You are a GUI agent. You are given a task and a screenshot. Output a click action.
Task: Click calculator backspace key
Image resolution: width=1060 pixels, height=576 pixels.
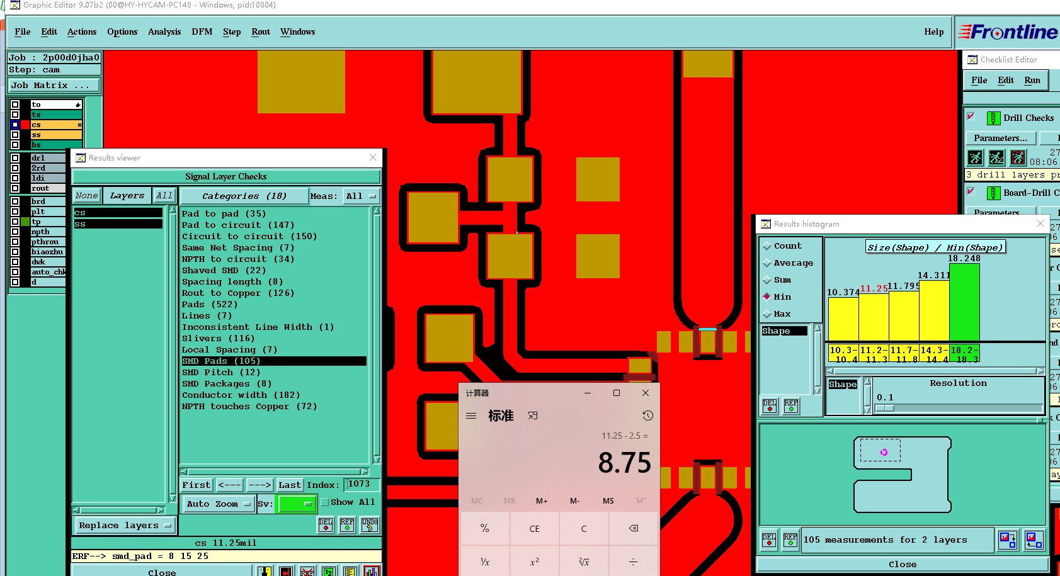pyautogui.click(x=634, y=528)
